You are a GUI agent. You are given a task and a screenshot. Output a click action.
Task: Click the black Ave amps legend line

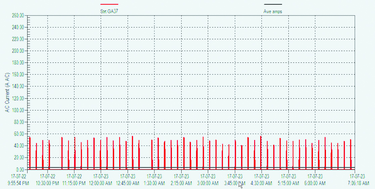point(273,4)
